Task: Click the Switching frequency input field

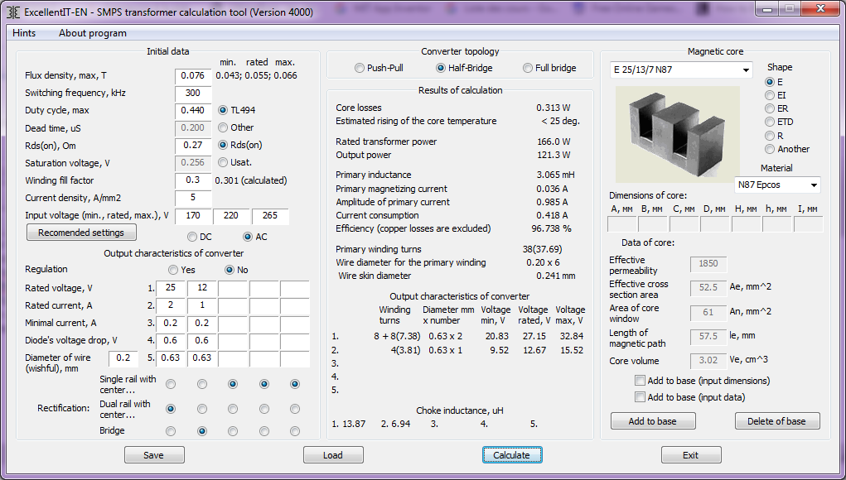Action: 193,93
